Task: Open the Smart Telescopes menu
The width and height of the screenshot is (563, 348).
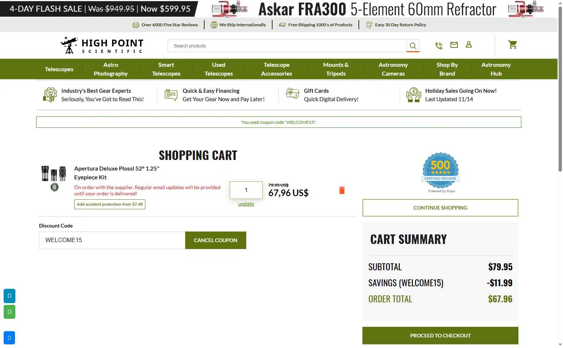Action: (x=166, y=69)
